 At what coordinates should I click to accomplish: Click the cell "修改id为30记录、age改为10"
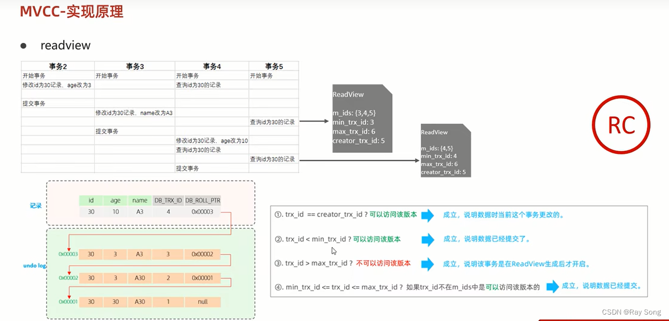[212, 141]
